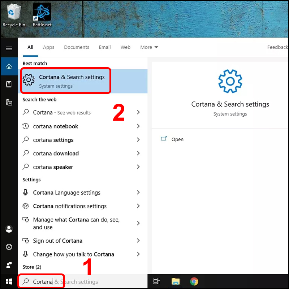Screen dimensions: 289x289
Task: Open the Notebook icon in sidebar
Action: (x=9, y=84)
